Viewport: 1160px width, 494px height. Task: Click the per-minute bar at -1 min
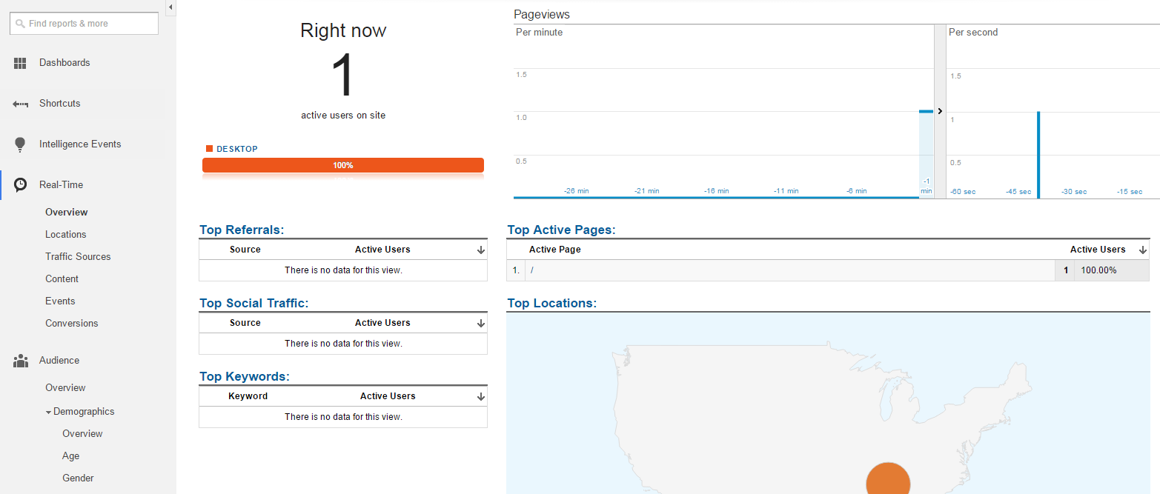pos(926,154)
